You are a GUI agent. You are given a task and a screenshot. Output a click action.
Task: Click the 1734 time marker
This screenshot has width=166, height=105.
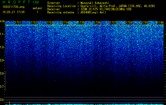(x=66, y=23)
